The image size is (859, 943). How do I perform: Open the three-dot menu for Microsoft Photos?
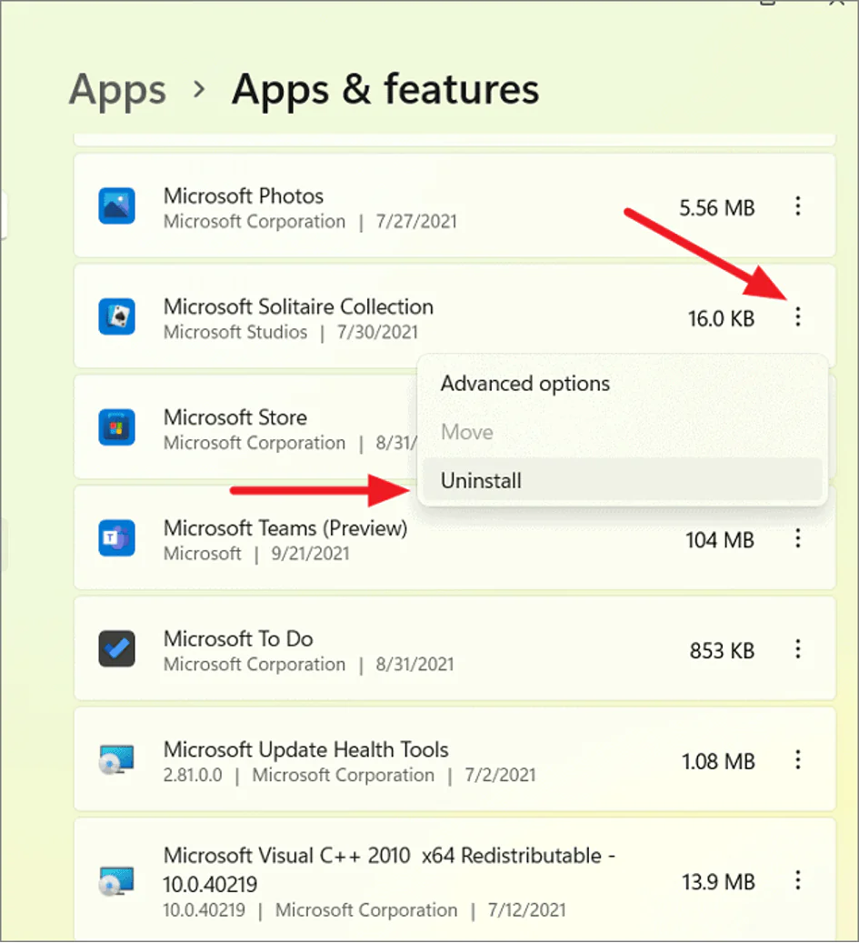[797, 206]
